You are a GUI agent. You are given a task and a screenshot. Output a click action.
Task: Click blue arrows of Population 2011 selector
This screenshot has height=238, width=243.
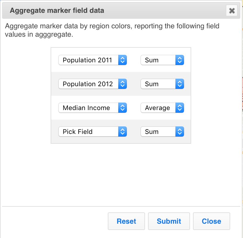point(123,60)
